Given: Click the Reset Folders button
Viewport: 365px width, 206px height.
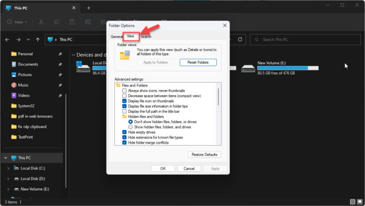Looking at the screenshot, I should coord(198,62).
